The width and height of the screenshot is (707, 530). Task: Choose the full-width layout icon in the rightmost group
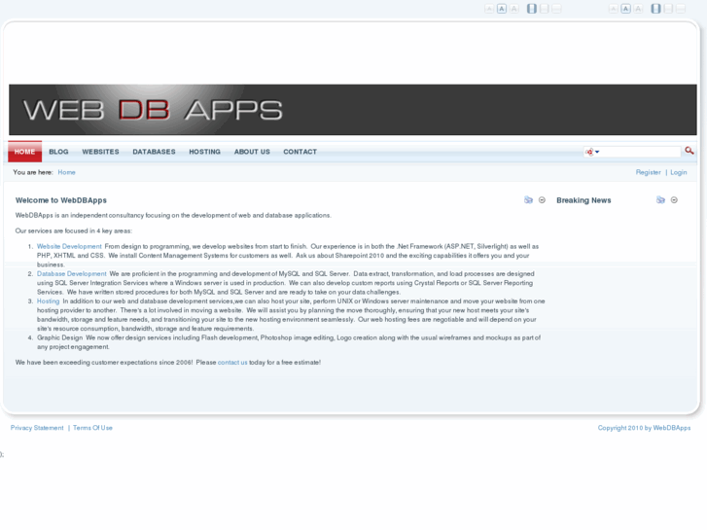click(x=681, y=9)
